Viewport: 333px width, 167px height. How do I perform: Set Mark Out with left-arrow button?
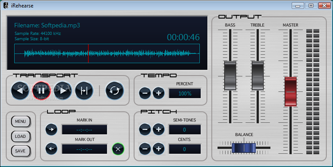tap(52, 149)
